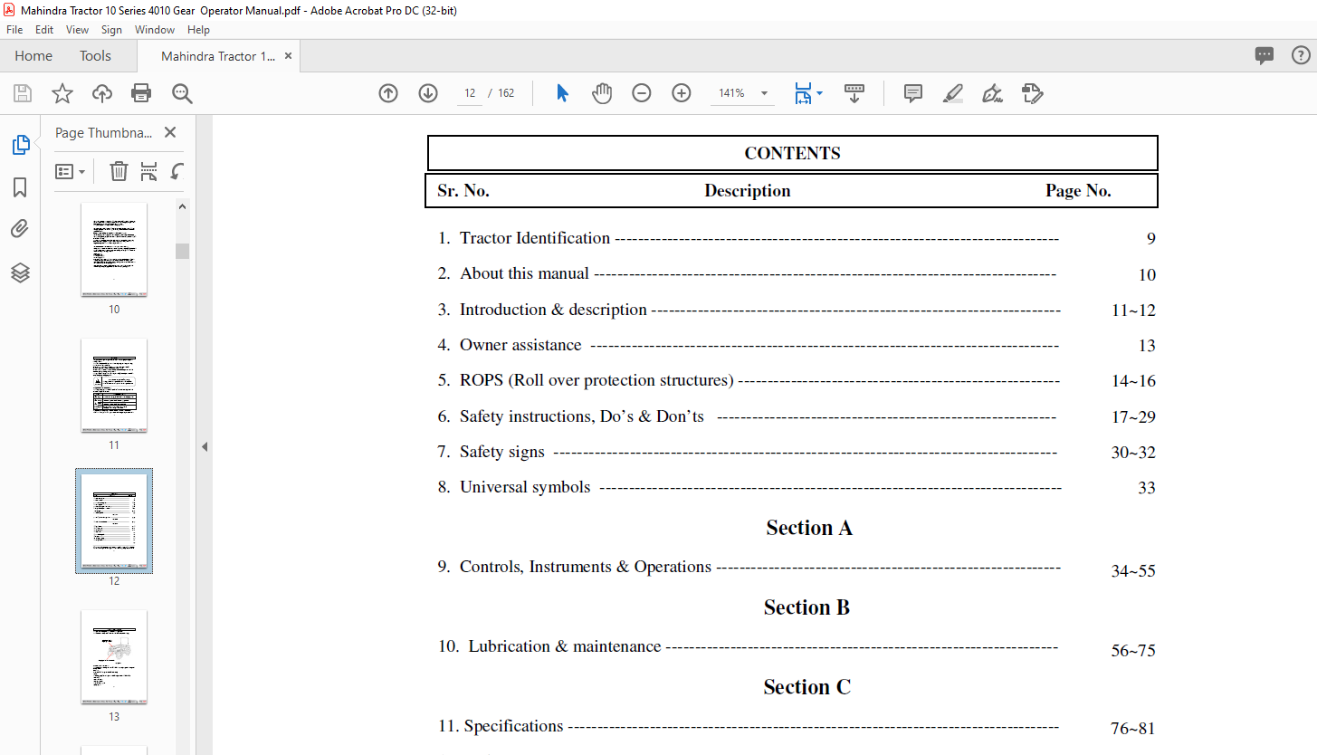Click the thumbnails panel scrollbar handle
Screen dimensions: 1317x755
coord(183,251)
